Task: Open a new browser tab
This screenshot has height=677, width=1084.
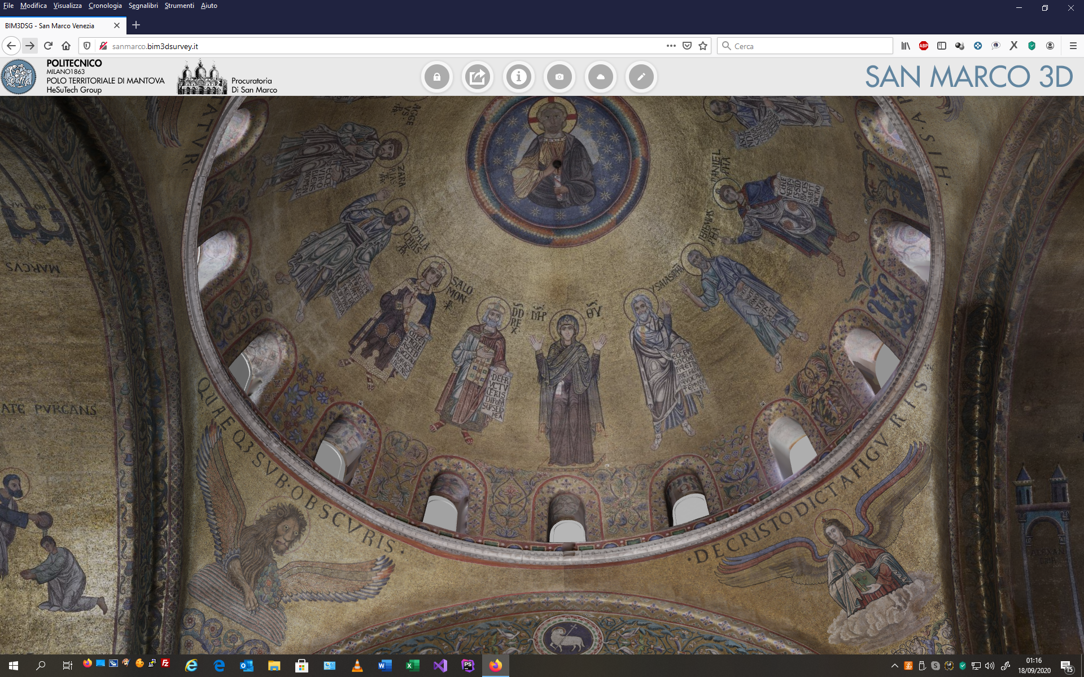Action: pyautogui.click(x=136, y=25)
